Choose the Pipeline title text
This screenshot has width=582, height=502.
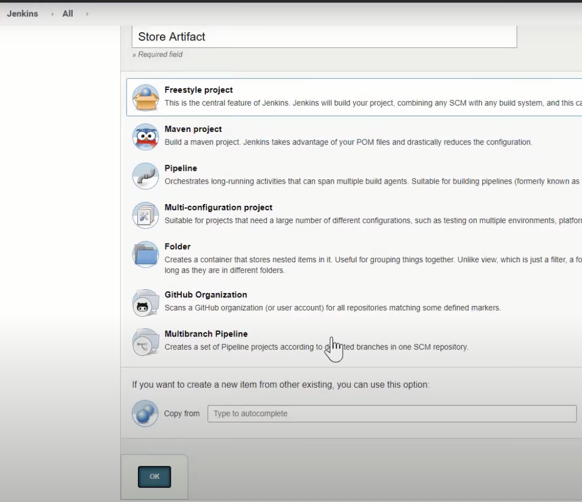[x=181, y=168]
